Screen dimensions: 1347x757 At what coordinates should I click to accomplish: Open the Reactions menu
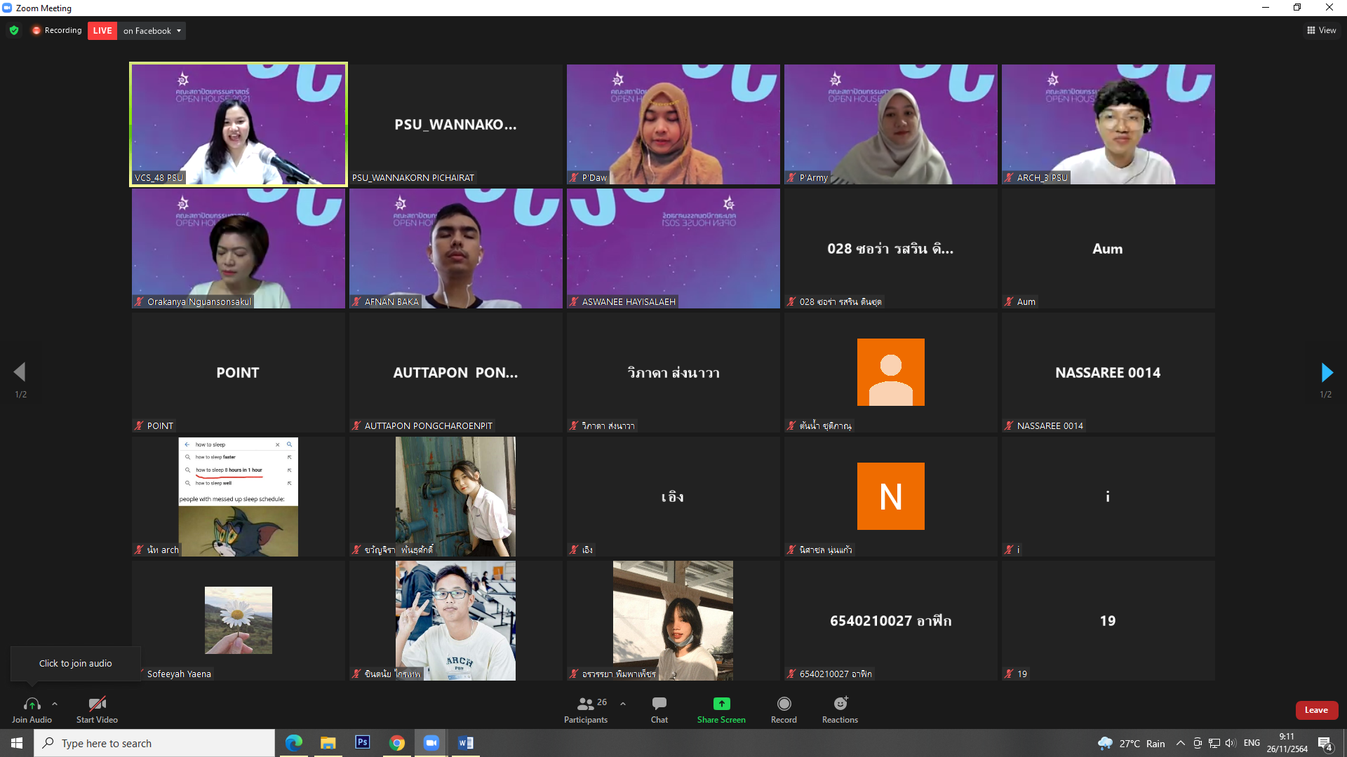[x=840, y=709]
